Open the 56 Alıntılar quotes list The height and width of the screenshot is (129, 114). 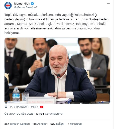point(40,124)
